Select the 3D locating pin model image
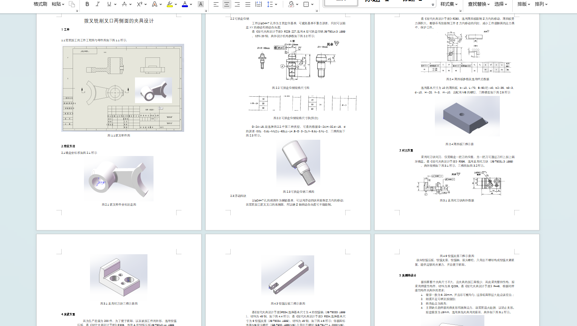The height and width of the screenshot is (326, 577). (x=298, y=163)
